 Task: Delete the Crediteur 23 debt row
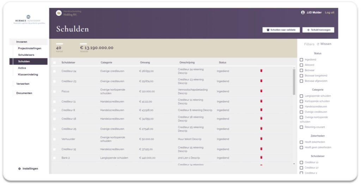[x=261, y=81]
